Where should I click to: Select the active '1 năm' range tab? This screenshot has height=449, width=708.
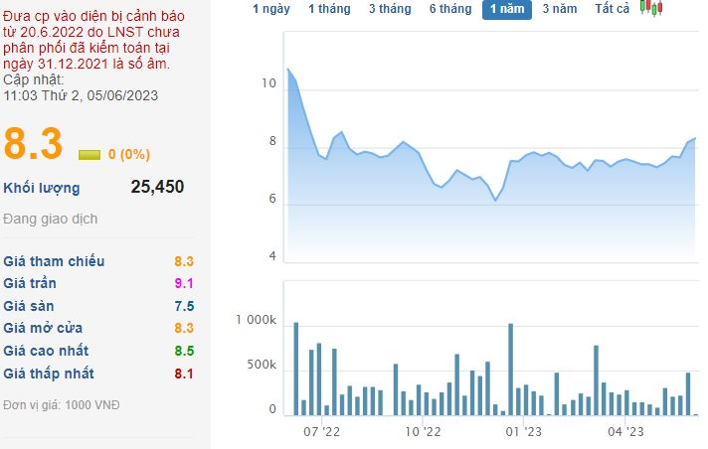(506, 9)
